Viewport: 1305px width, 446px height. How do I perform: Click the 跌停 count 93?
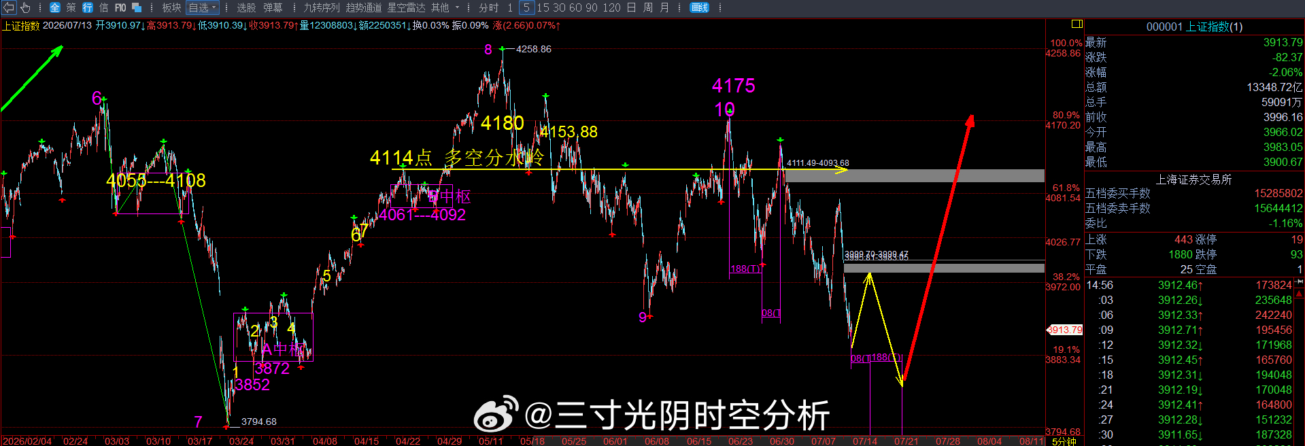[x=1297, y=254]
